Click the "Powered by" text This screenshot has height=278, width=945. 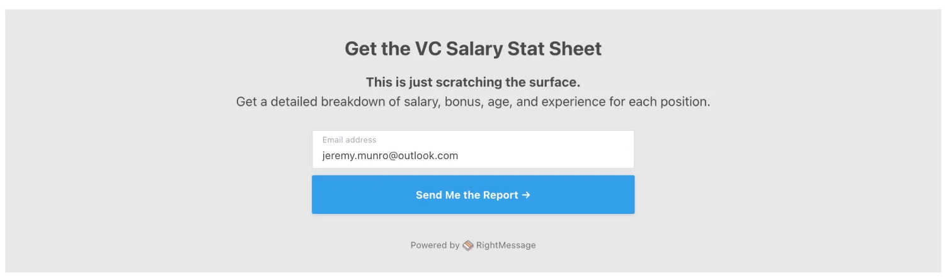tap(435, 245)
